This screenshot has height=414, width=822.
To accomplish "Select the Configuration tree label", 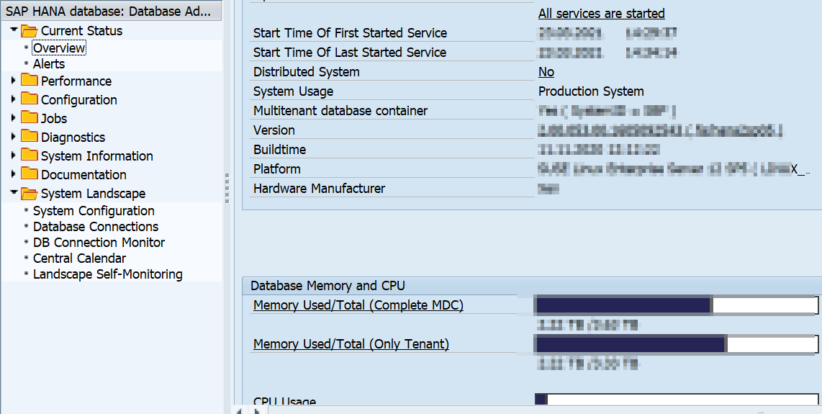I will click(x=78, y=99).
